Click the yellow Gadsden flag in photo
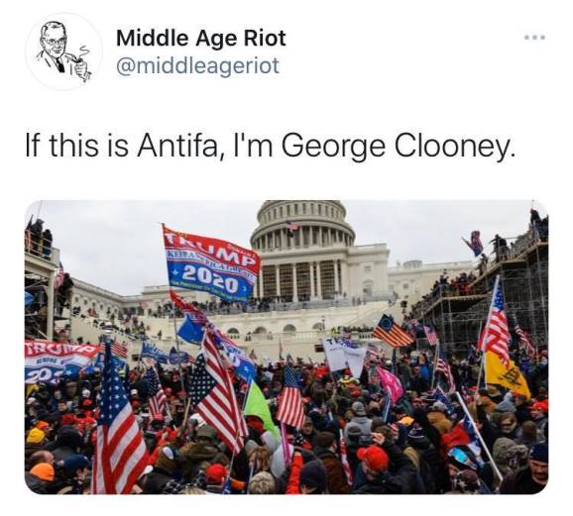Image resolution: width=573 pixels, height=516 pixels. pos(506,373)
